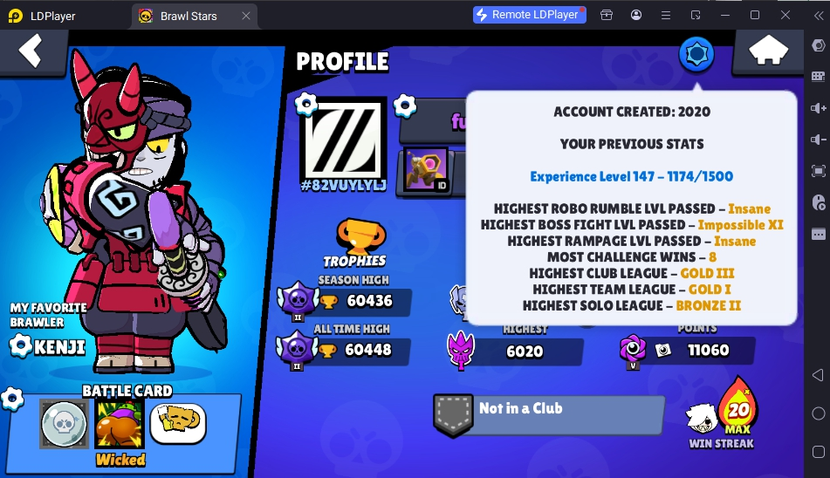Customize battle card via gear icon
Image resolution: width=830 pixels, height=478 pixels.
click(12, 399)
